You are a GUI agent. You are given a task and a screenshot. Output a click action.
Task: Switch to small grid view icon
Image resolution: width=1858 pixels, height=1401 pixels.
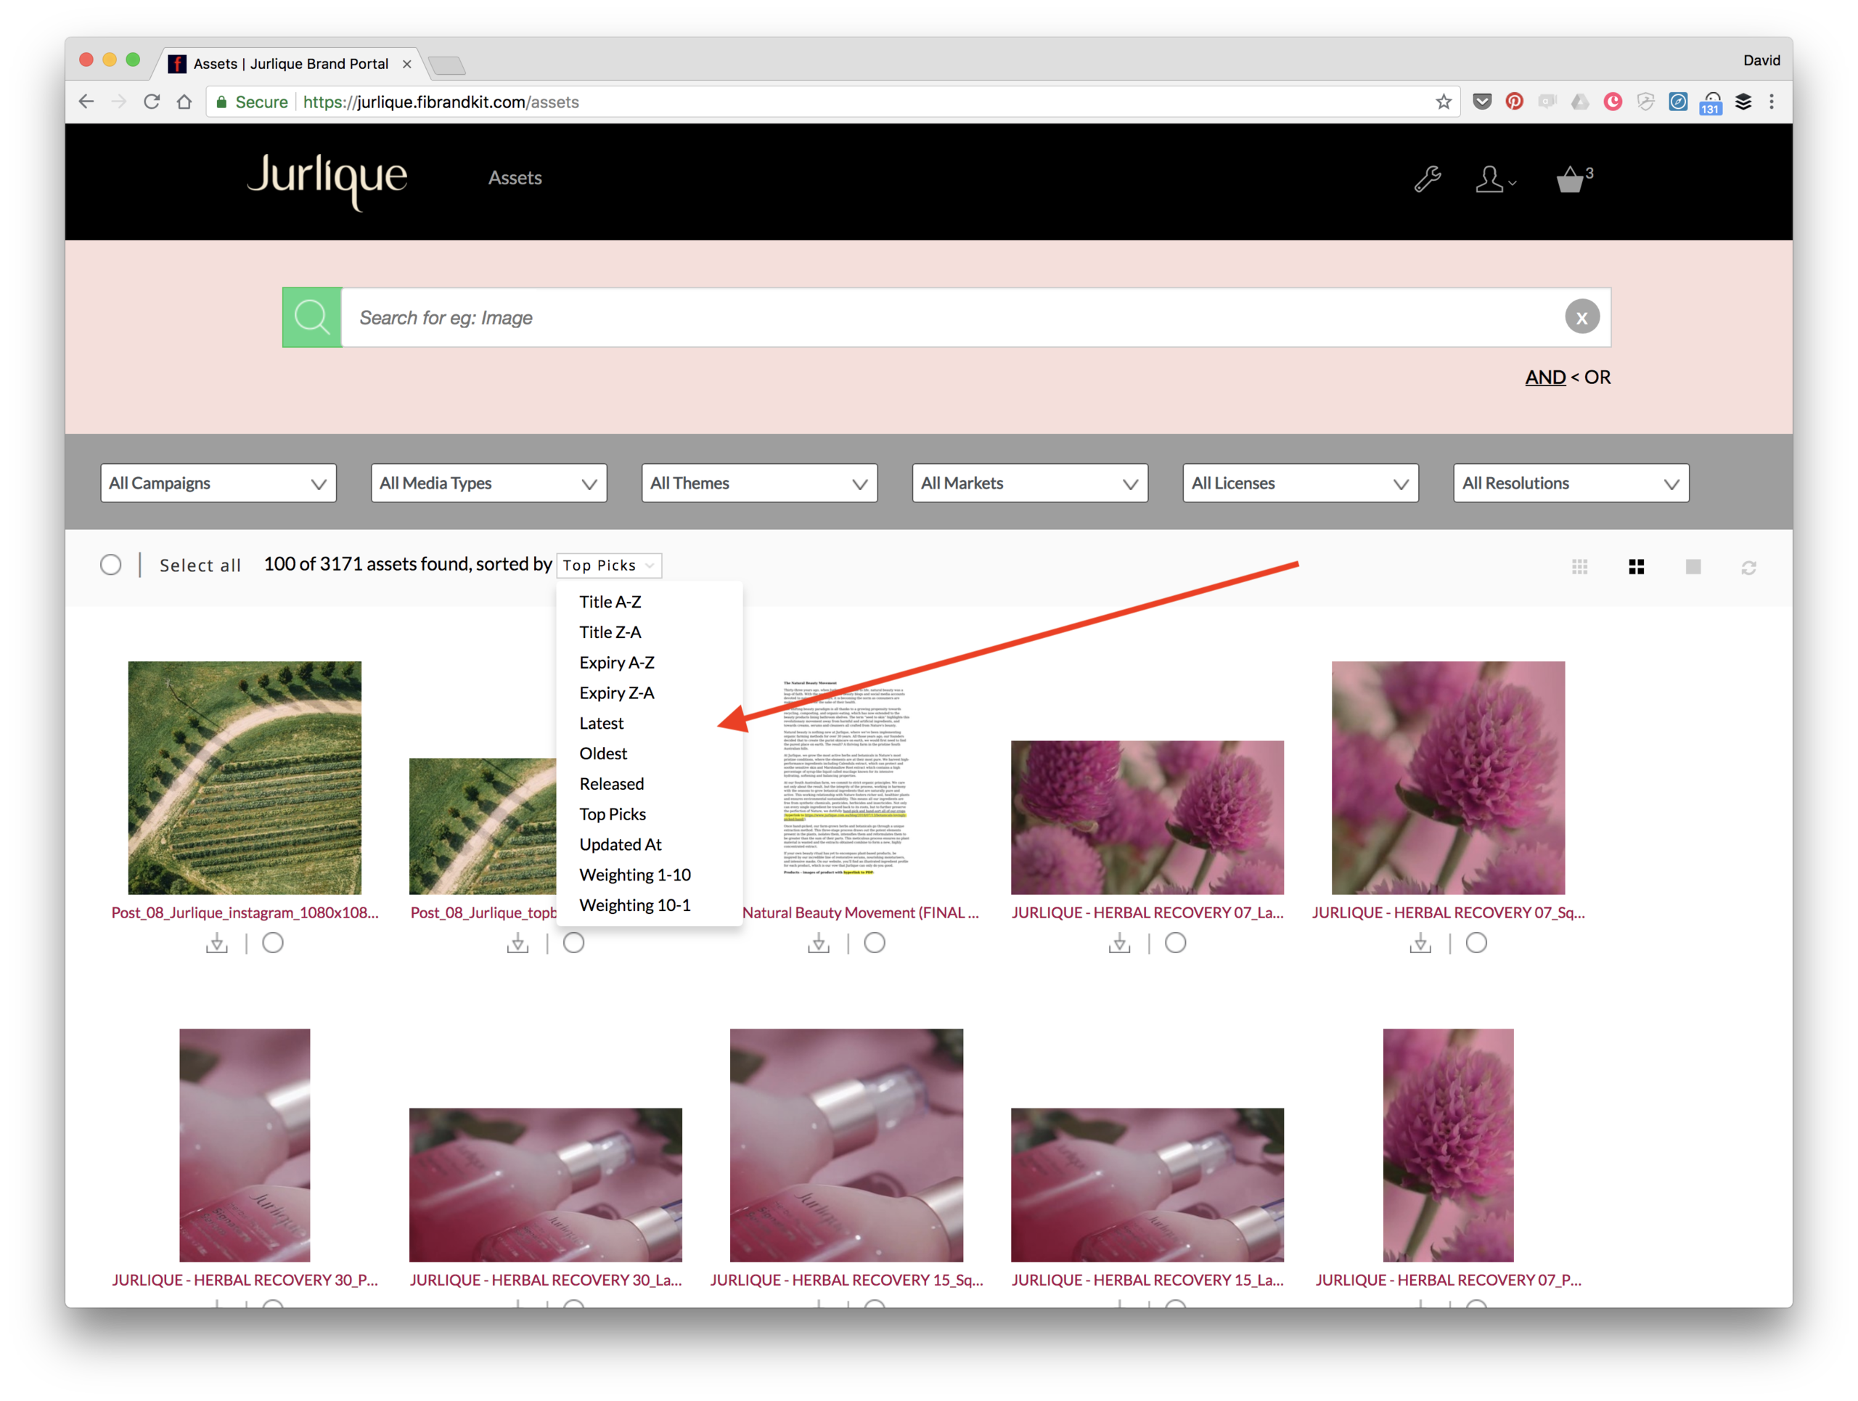click(1580, 567)
